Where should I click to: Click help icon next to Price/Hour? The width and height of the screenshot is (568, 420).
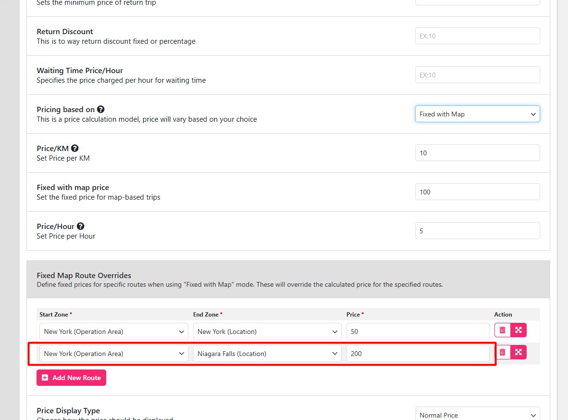click(x=81, y=227)
